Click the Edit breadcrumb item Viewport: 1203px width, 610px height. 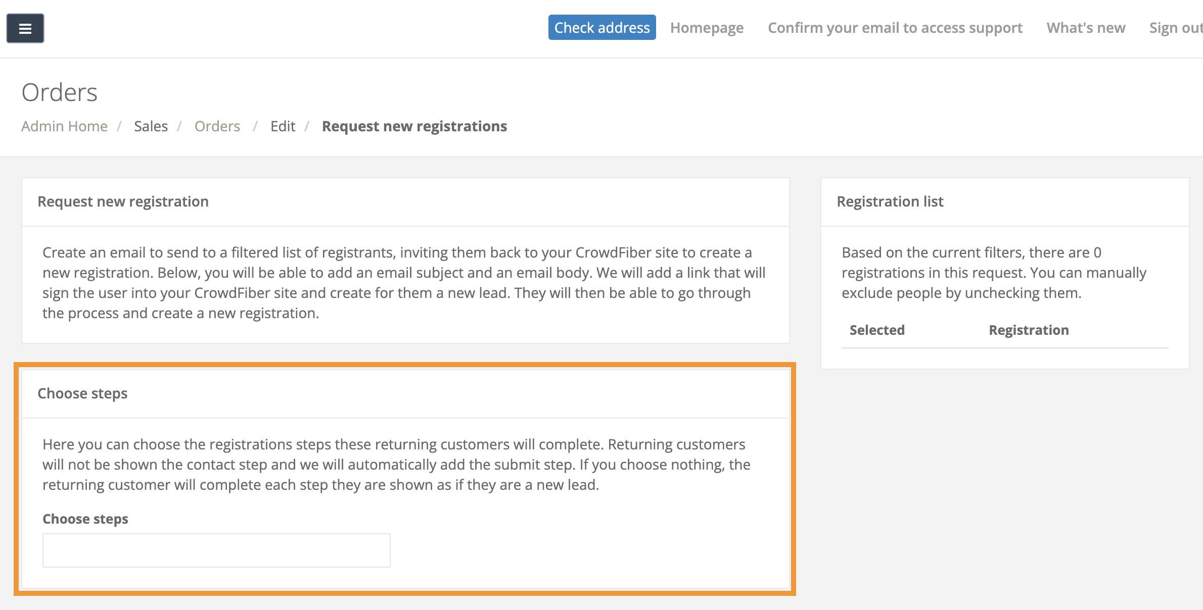click(283, 126)
